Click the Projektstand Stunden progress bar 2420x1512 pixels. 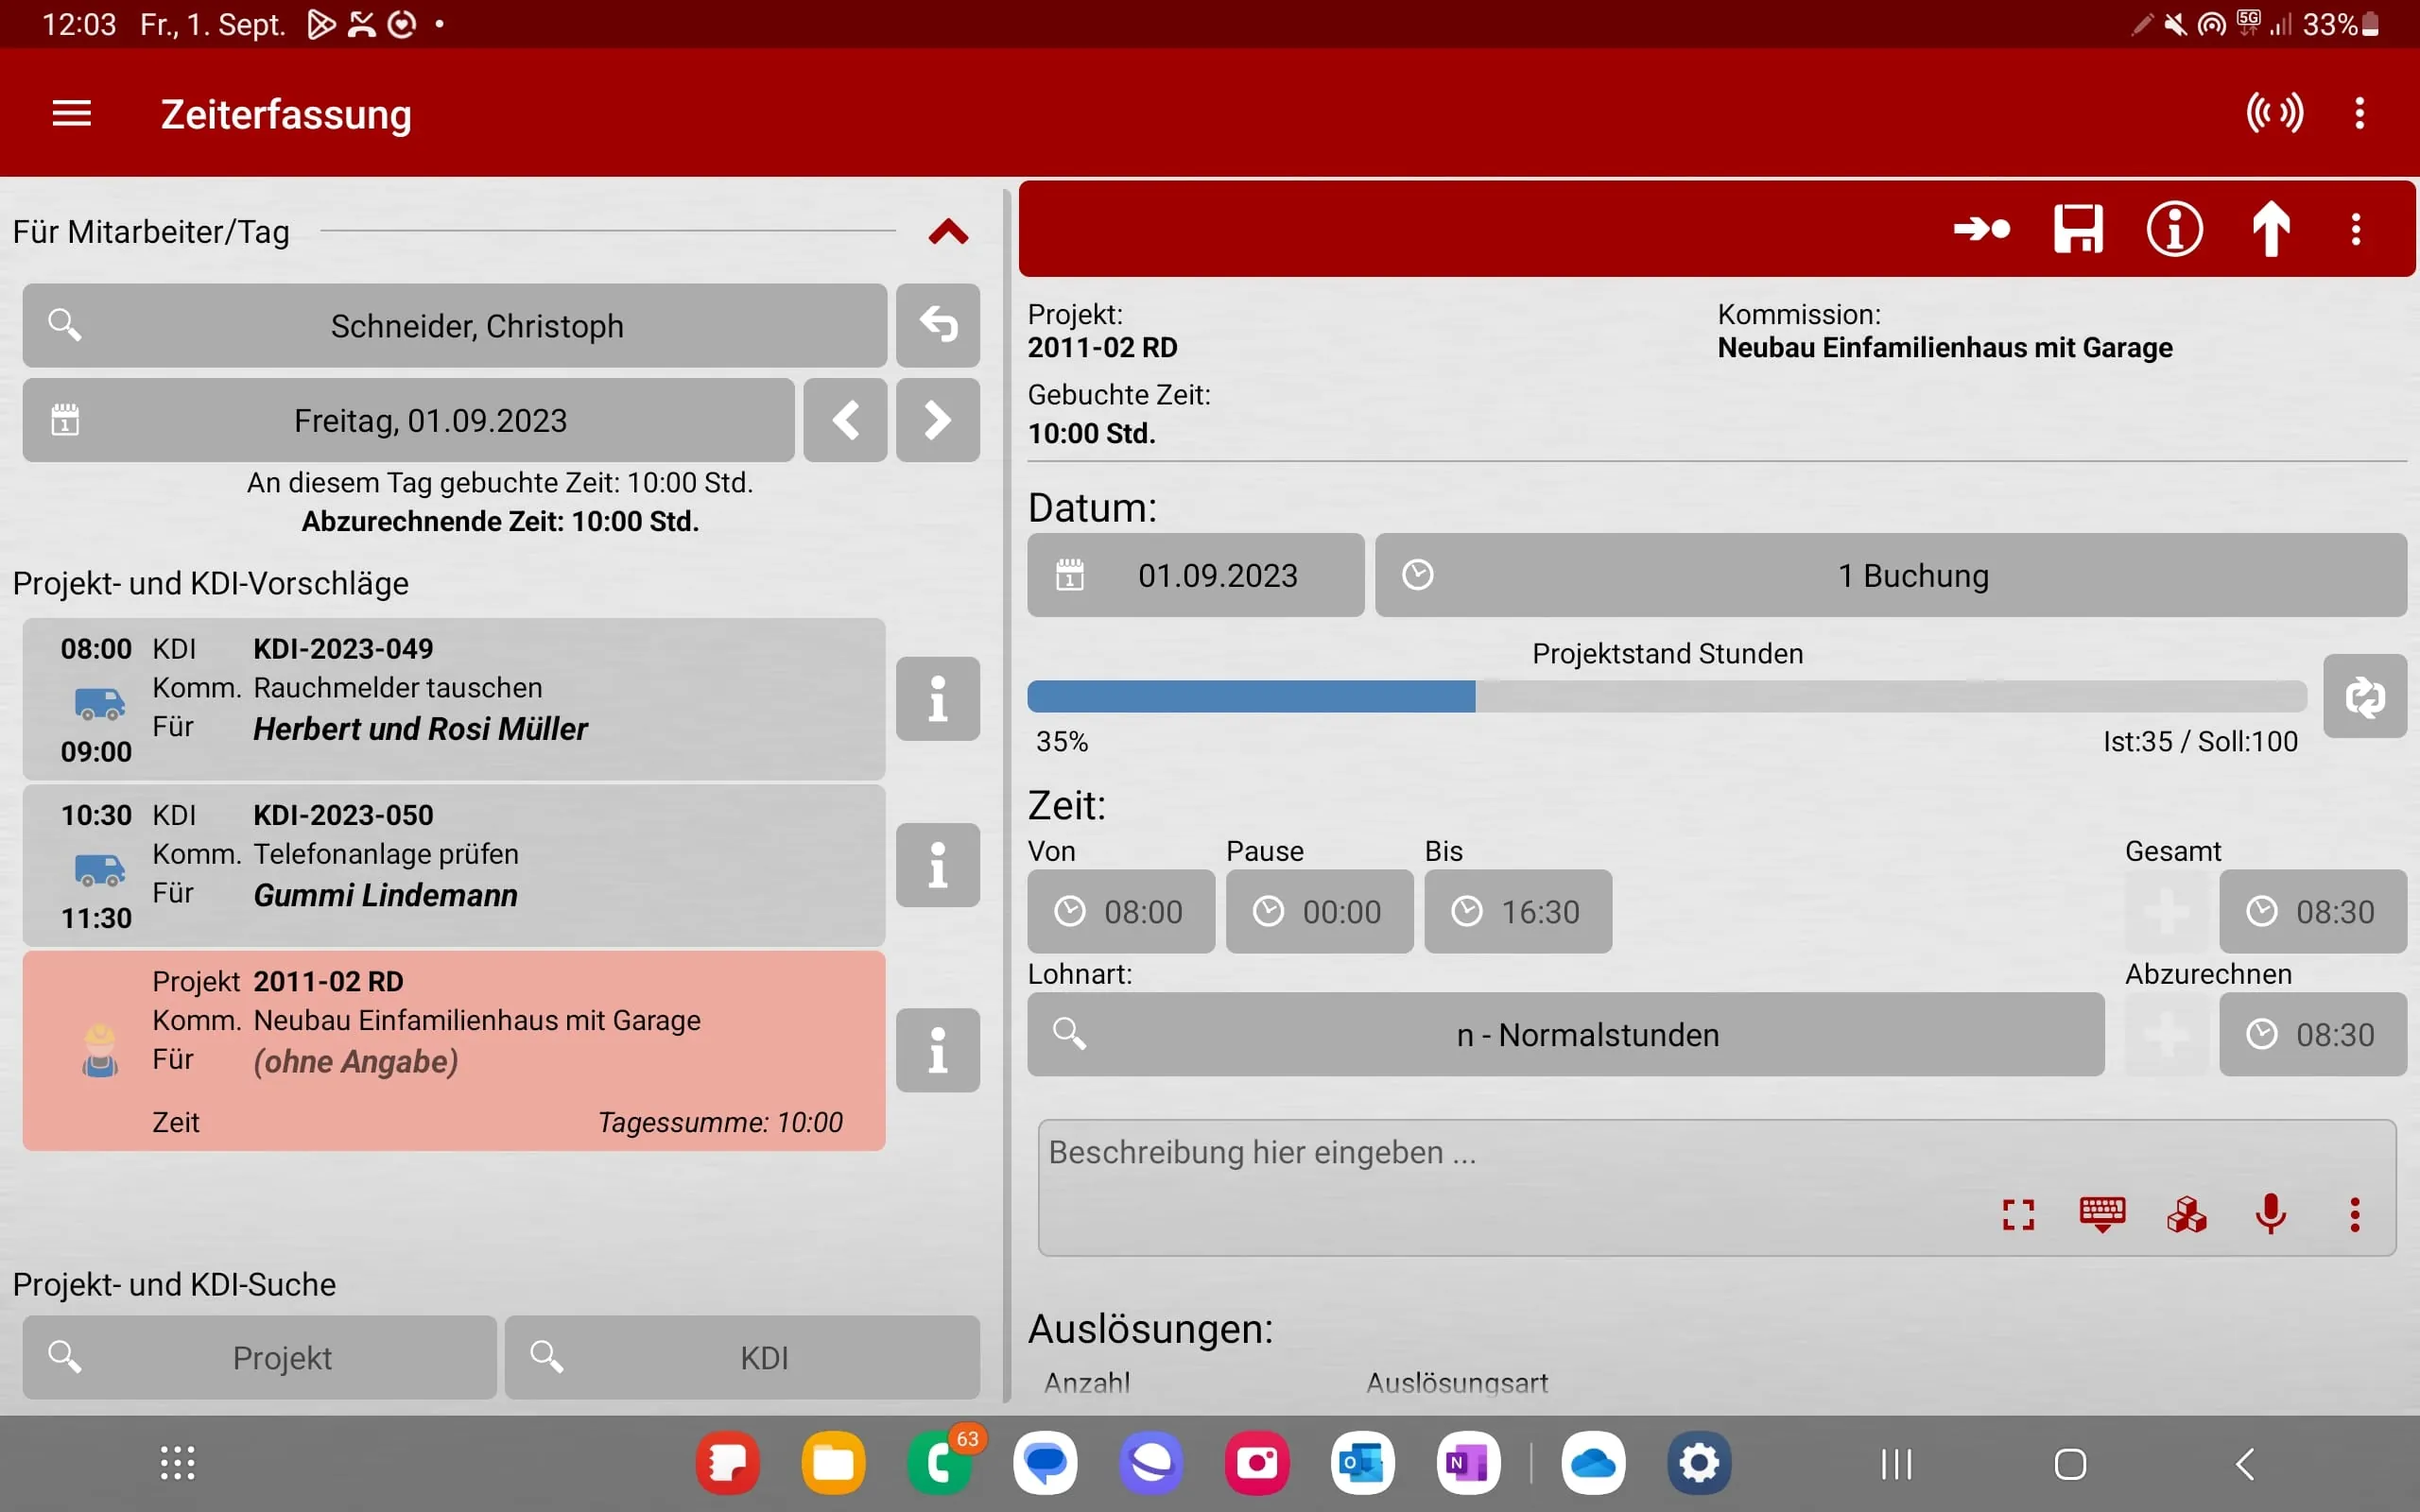(1666, 697)
